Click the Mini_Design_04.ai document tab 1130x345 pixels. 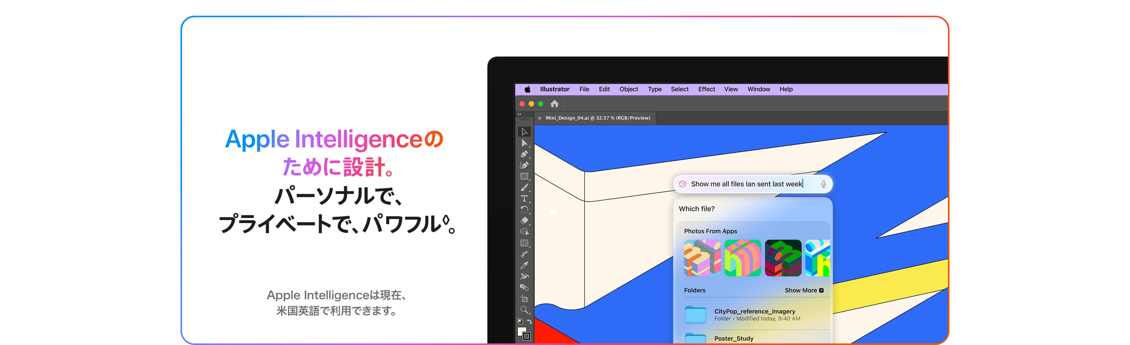[x=598, y=118]
